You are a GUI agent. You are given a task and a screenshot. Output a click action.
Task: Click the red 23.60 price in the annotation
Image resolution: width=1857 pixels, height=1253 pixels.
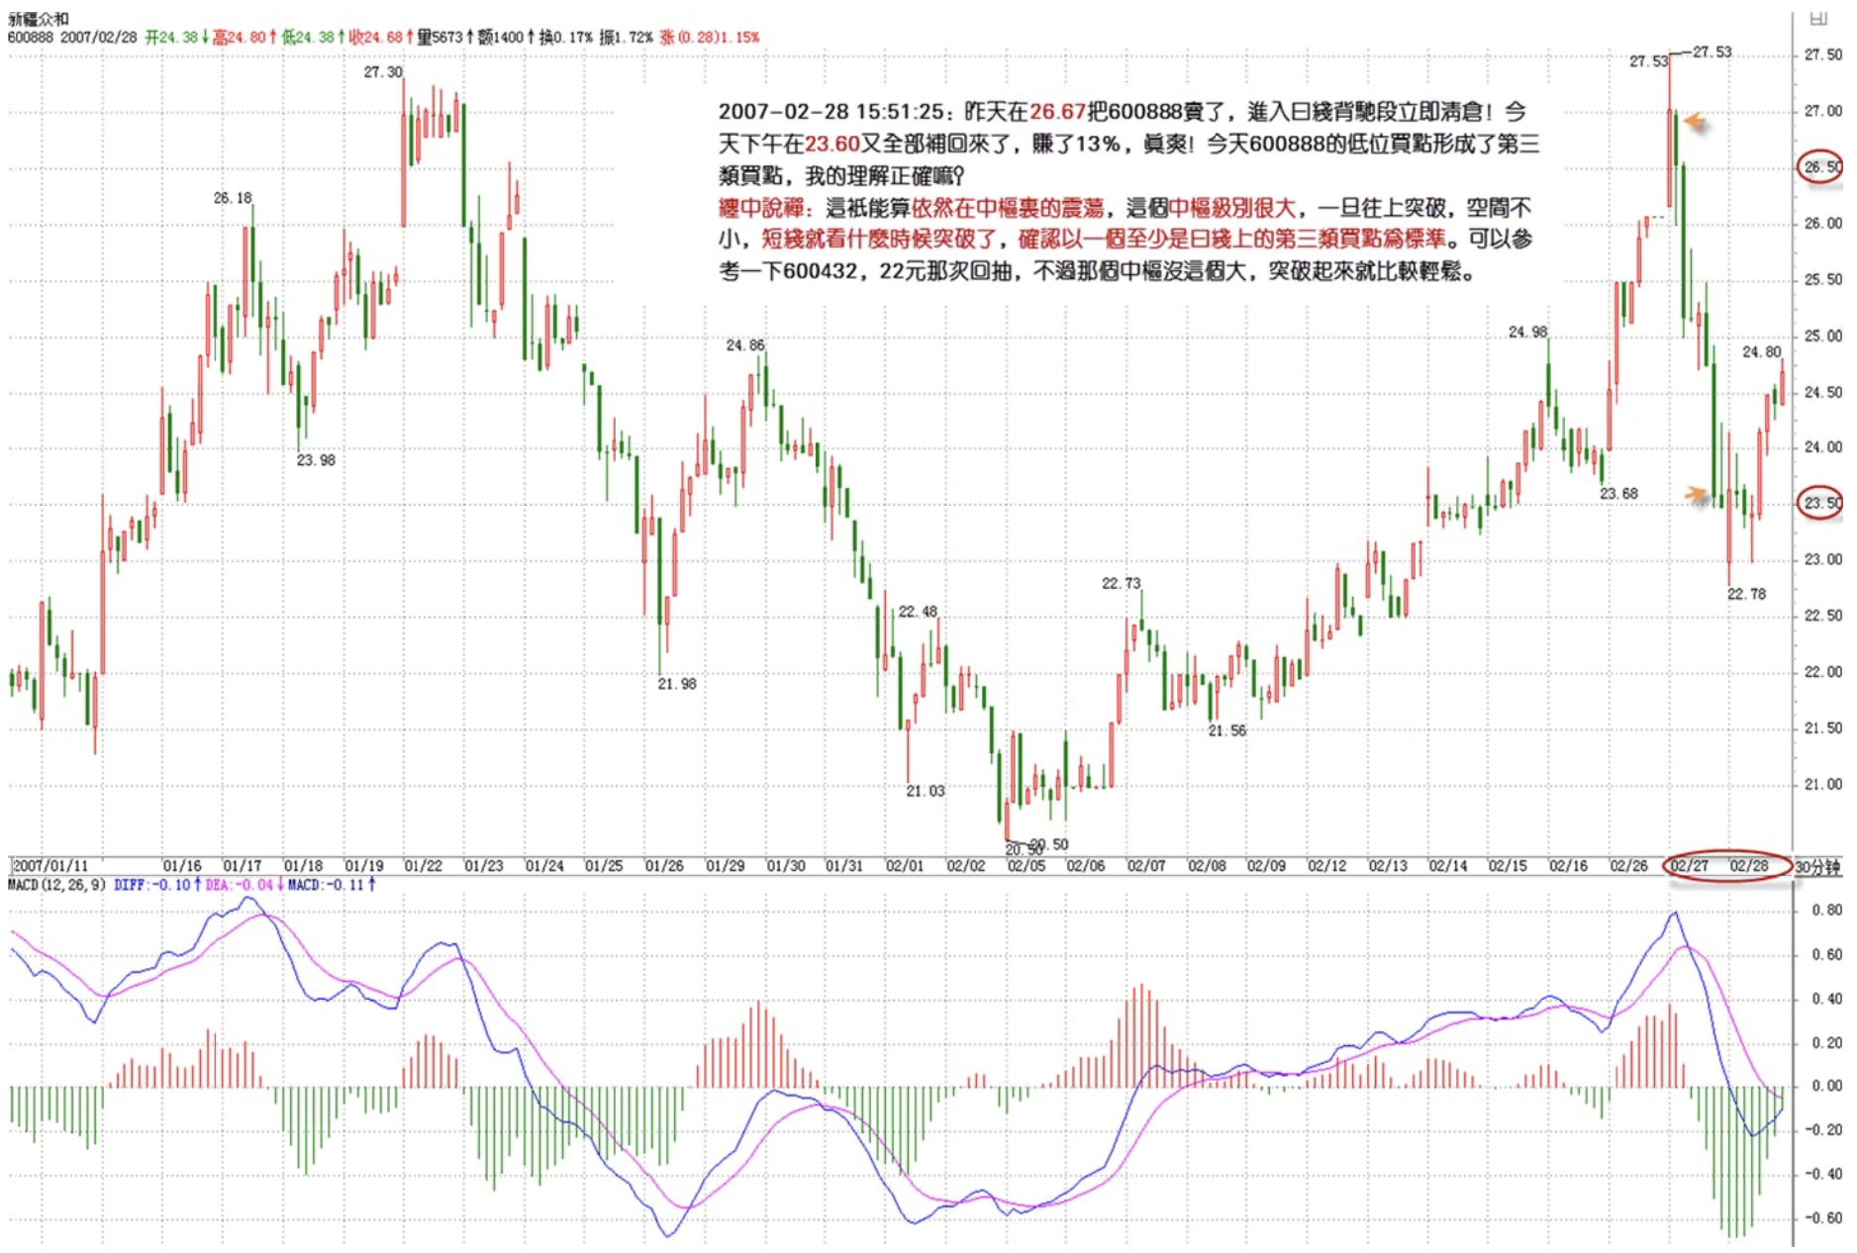831,145
